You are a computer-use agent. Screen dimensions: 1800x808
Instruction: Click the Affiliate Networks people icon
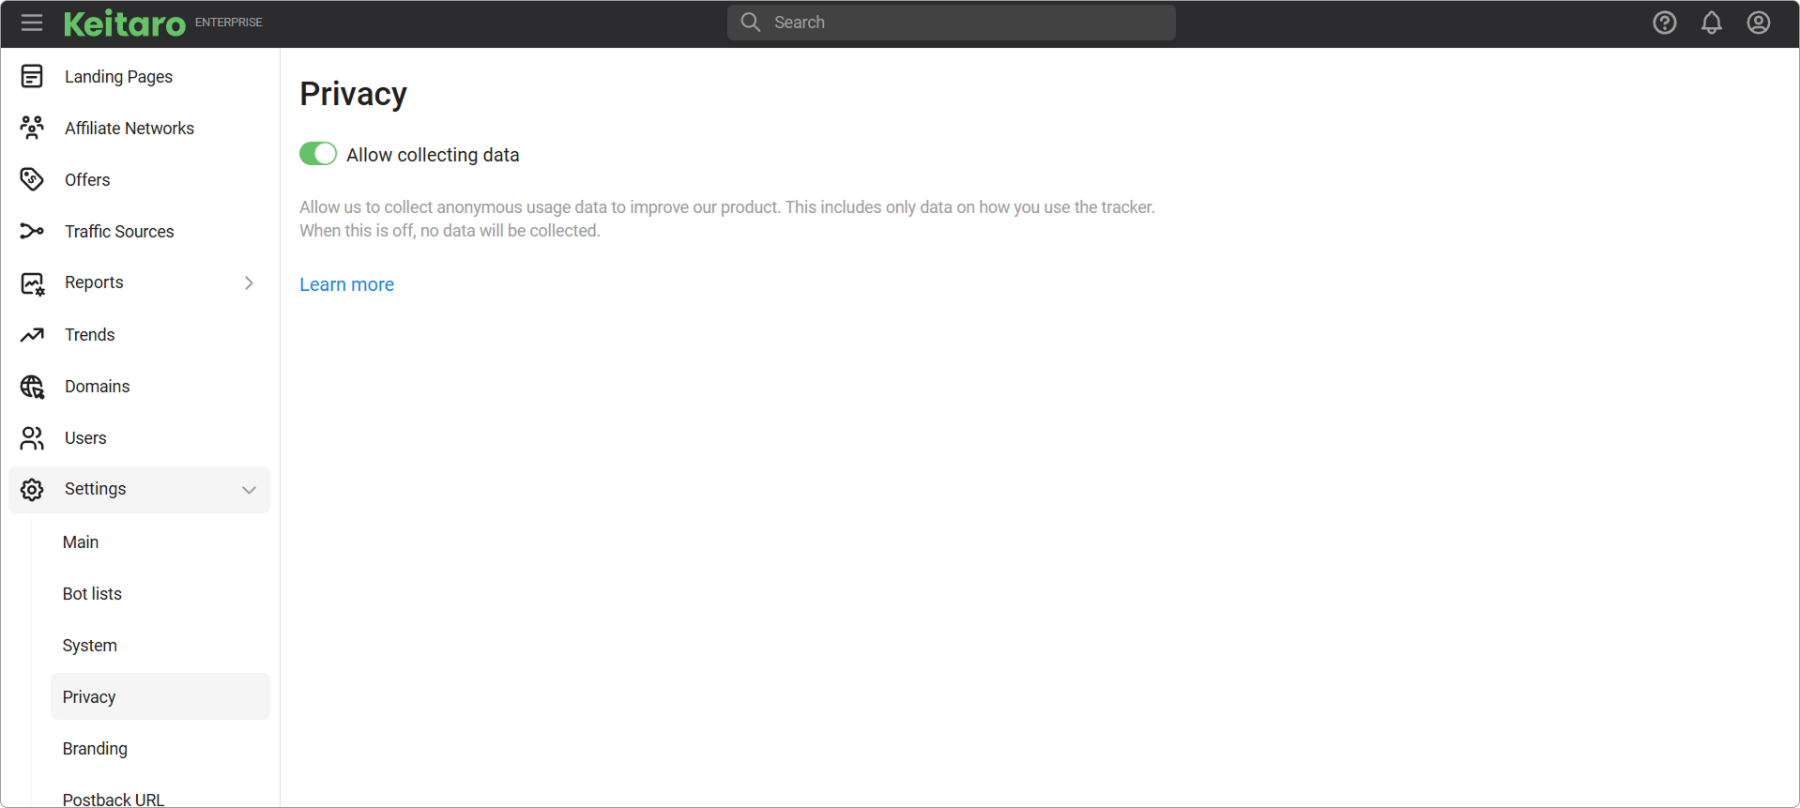[32, 129]
